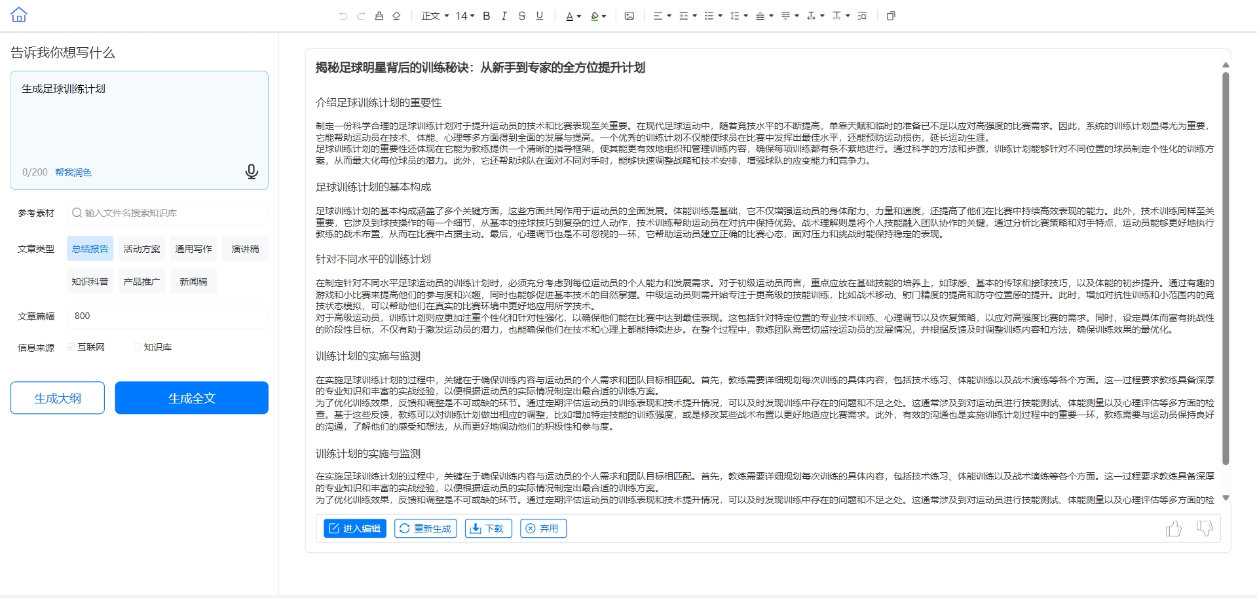The image size is (1257, 598).
Task: Open the highlight color picker
Action: pyautogui.click(x=598, y=16)
